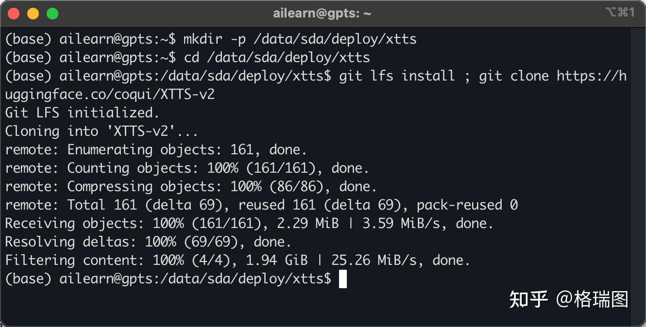646x327 pixels.
Task: Click the ⌥⌘1 window shortcut indicator
Action: coord(620,13)
